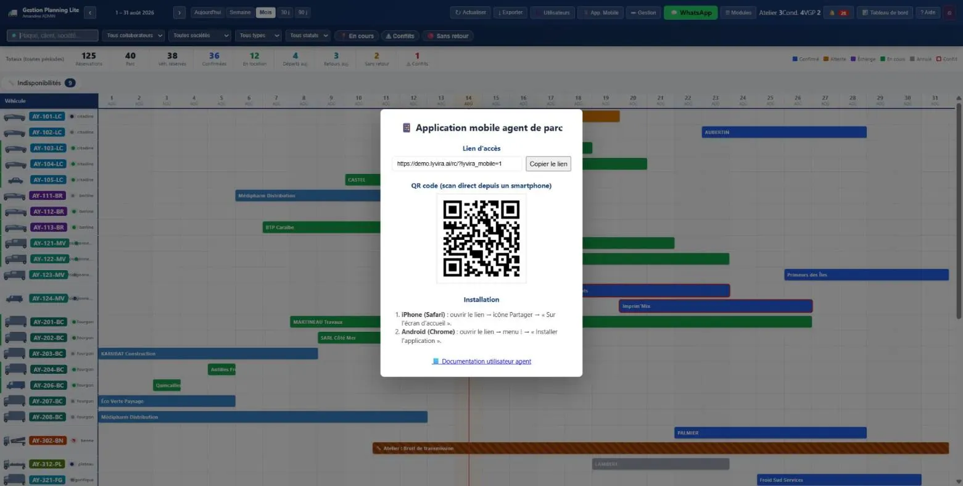963x486 pixels.
Task: Switch to the 90 j view
Action: (x=302, y=12)
